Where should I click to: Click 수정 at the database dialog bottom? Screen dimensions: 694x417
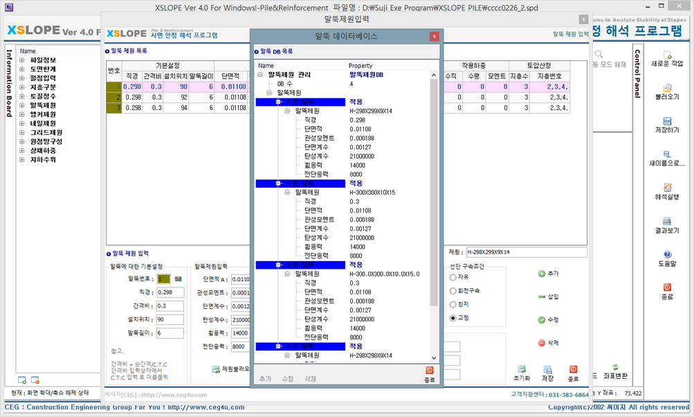(x=288, y=379)
